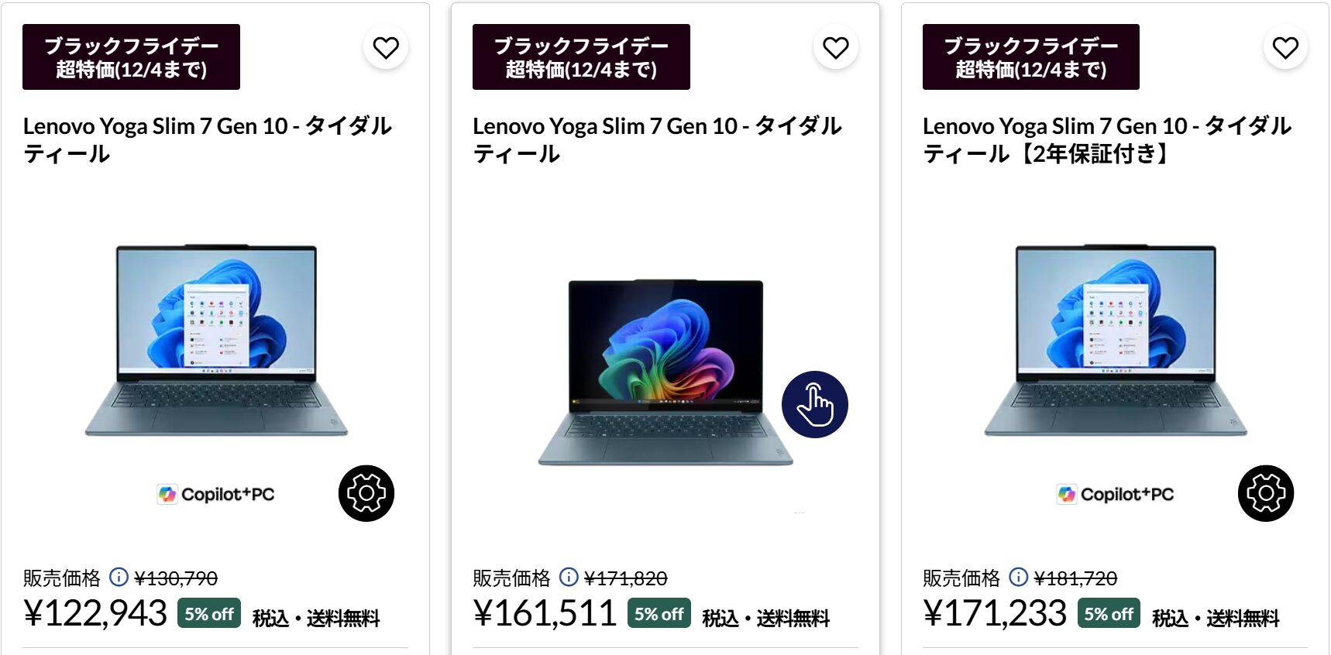Open the gear icon on the third product card
This screenshot has height=655, width=1331.
point(1267,494)
